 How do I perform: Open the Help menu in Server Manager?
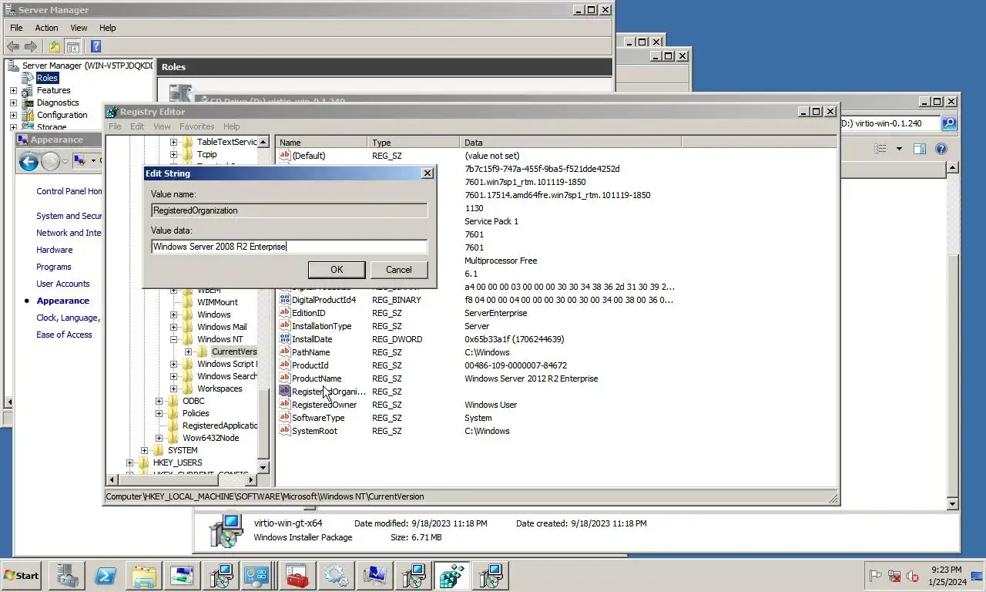(x=108, y=28)
